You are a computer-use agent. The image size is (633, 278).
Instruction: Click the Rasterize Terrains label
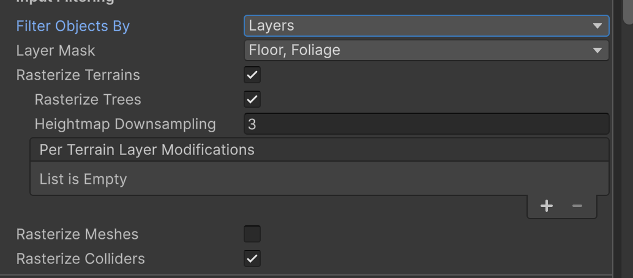78,75
